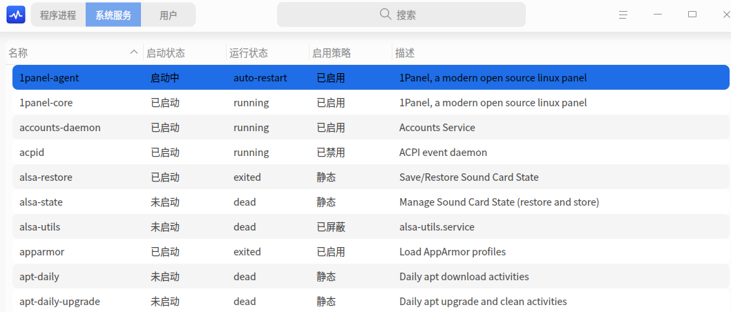The width and height of the screenshot is (731, 312).
Task: Open the 用户 tab
Action: (169, 15)
